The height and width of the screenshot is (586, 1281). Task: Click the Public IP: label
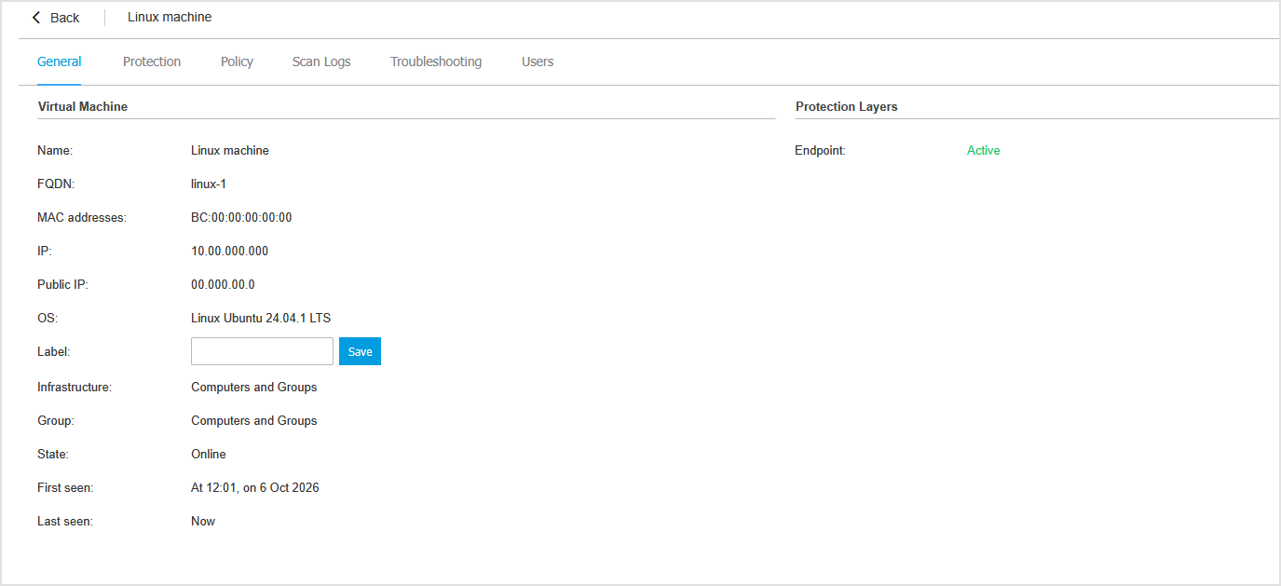(x=62, y=284)
